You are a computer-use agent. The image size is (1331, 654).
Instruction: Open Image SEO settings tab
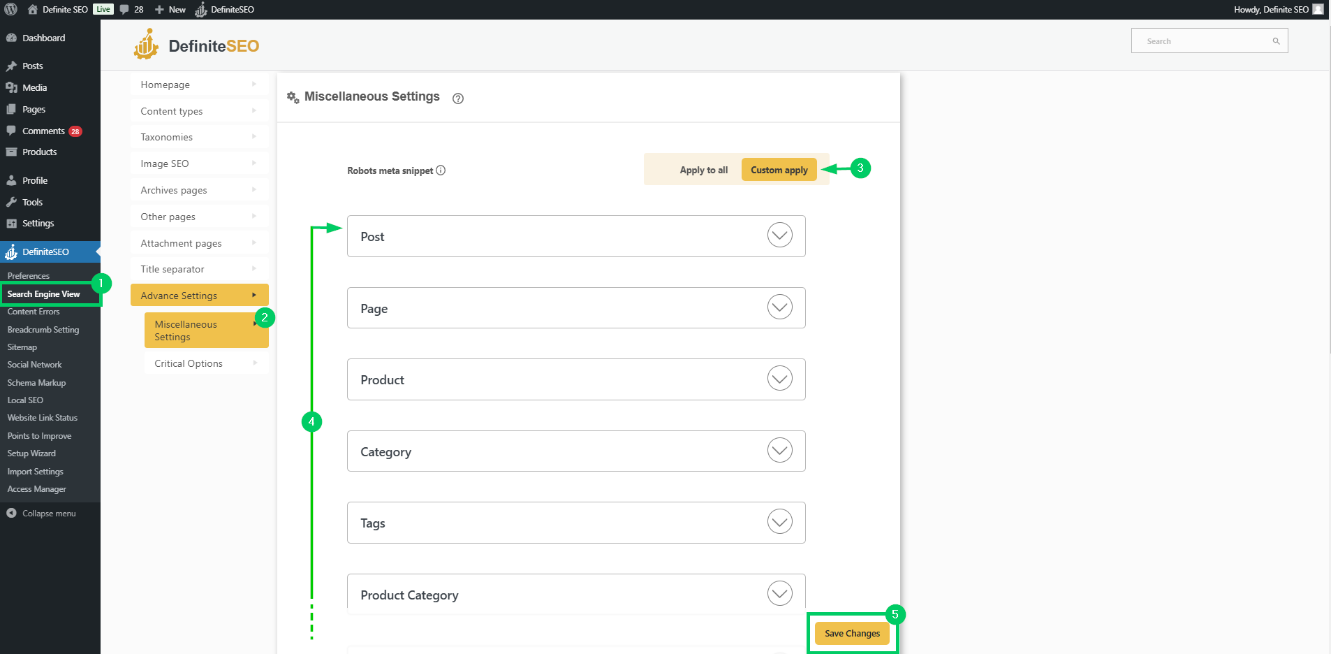pyautogui.click(x=200, y=163)
